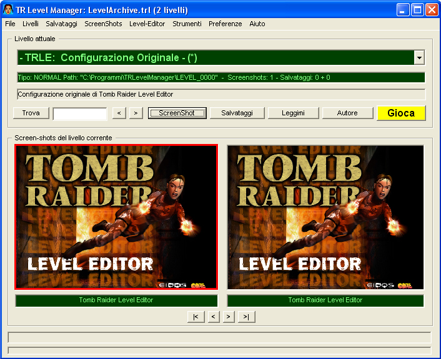Open the Level-Editor menu
Screen dimensions: 441x359
coord(147,24)
